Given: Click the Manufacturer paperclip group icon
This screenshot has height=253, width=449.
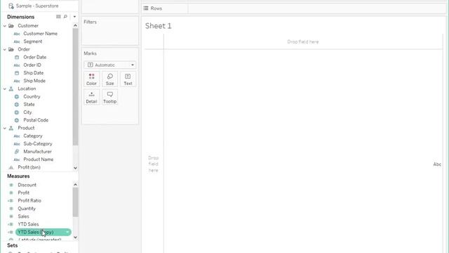Looking at the screenshot, I should click(x=17, y=152).
